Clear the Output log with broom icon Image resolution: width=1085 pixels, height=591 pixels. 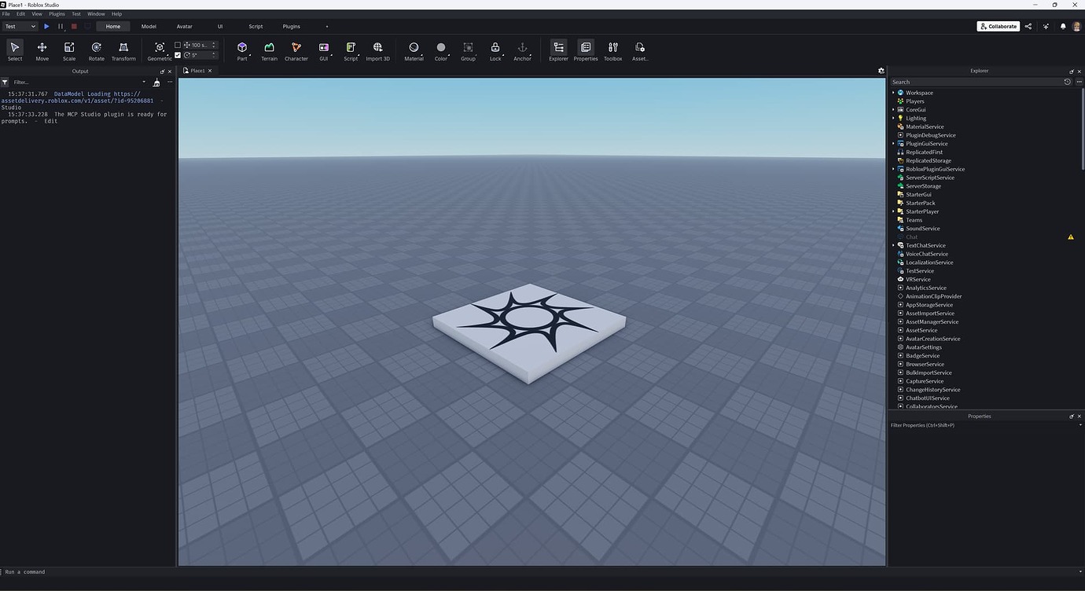click(x=156, y=82)
